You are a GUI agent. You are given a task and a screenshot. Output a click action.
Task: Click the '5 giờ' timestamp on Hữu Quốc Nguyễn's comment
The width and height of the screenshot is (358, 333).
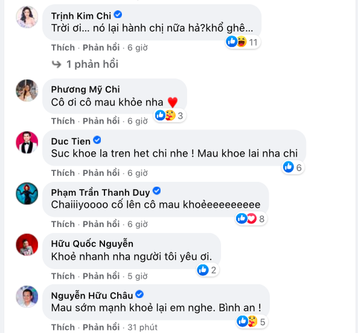click(137, 275)
